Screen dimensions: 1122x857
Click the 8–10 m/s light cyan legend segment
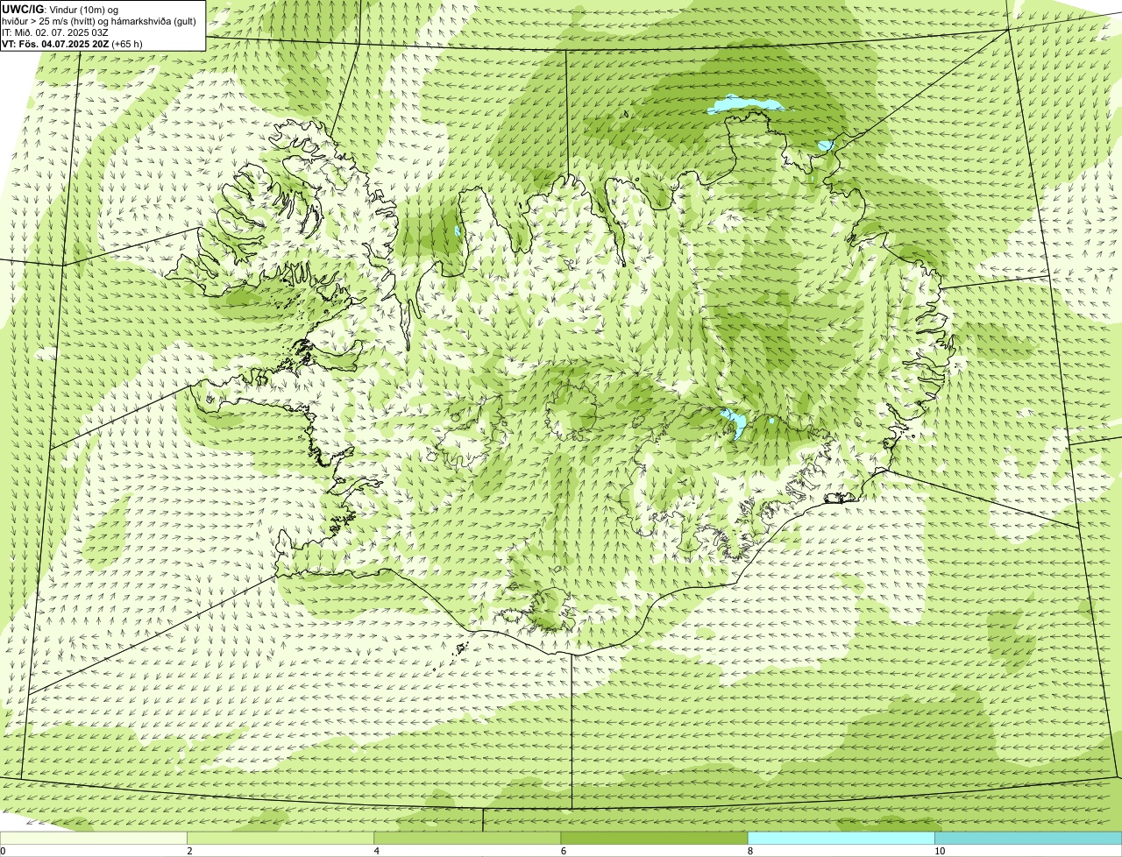(x=841, y=838)
